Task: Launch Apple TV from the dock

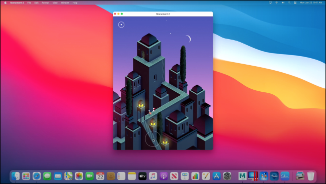Action: coord(142,176)
